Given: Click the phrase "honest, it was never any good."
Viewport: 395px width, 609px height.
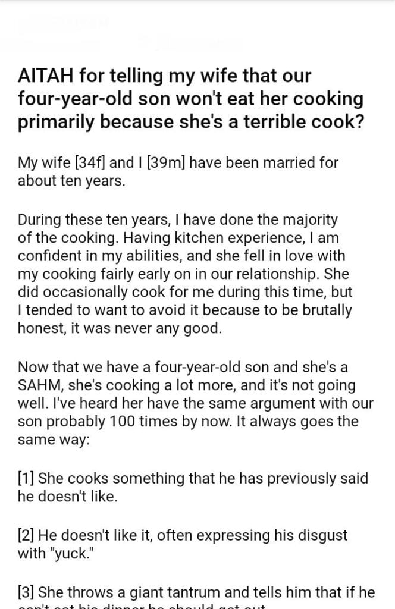Looking at the screenshot, I should click(119, 329).
